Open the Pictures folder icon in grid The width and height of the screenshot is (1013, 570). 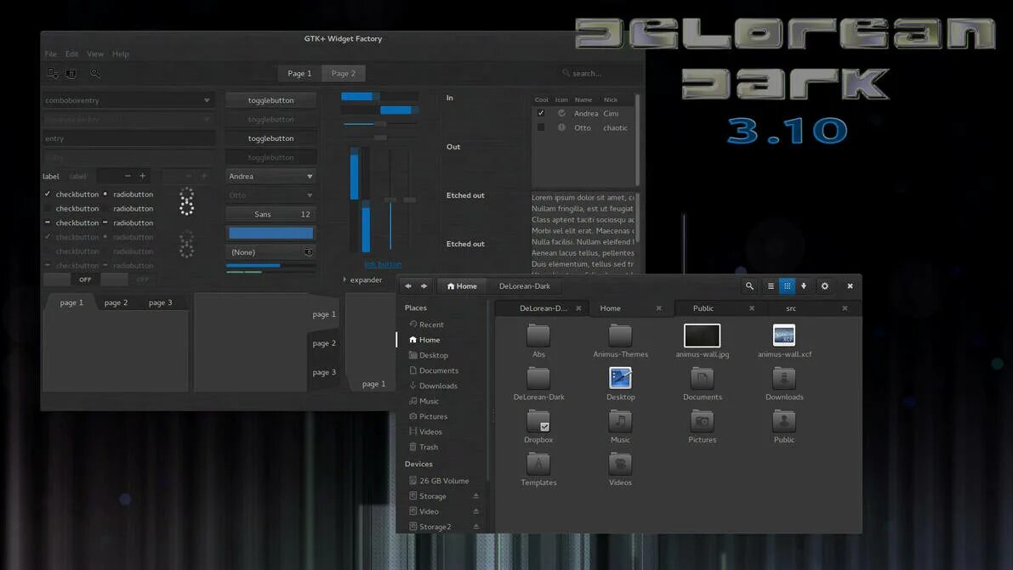pyautogui.click(x=703, y=420)
